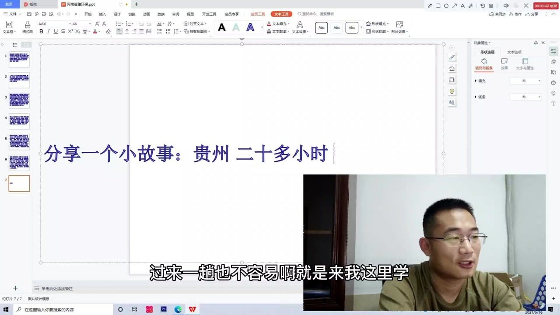The image size is (560, 315).
Task: Open the lightbulb design idea icon beside slide
Action: [452, 91]
